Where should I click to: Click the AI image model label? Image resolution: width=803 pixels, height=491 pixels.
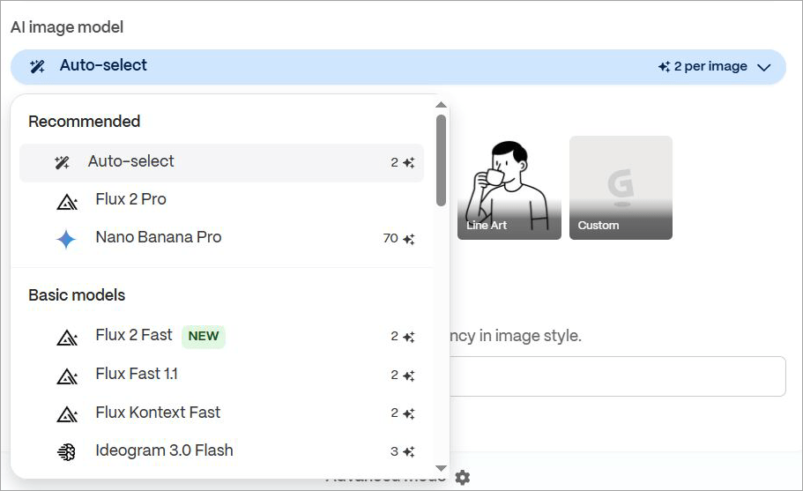(67, 27)
